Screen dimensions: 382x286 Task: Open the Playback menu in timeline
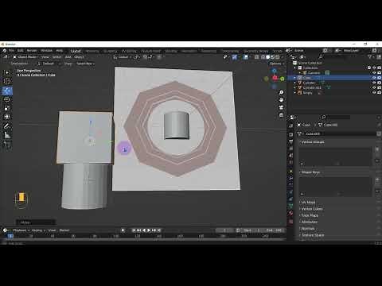click(x=21, y=230)
